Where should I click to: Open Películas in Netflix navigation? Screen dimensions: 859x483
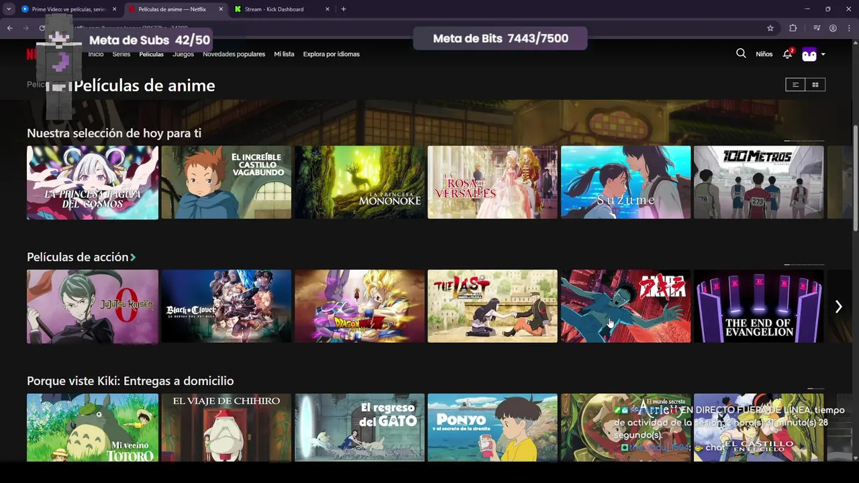click(152, 54)
